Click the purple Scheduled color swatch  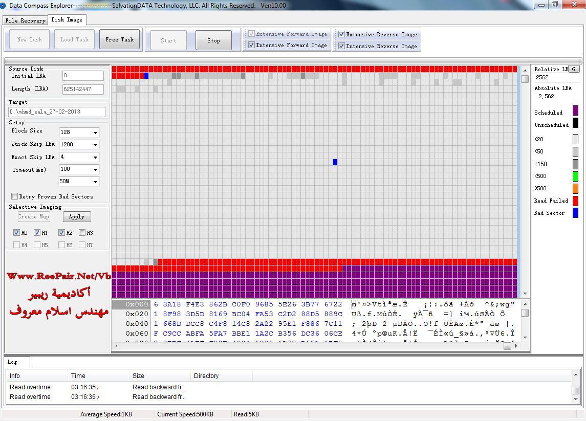575,110
